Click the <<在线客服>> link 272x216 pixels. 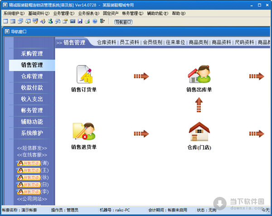click(x=32, y=155)
